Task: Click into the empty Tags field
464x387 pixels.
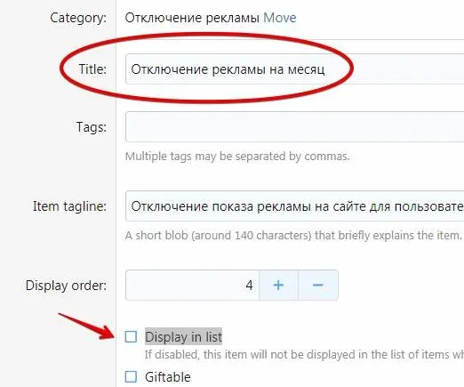Action: coord(295,126)
